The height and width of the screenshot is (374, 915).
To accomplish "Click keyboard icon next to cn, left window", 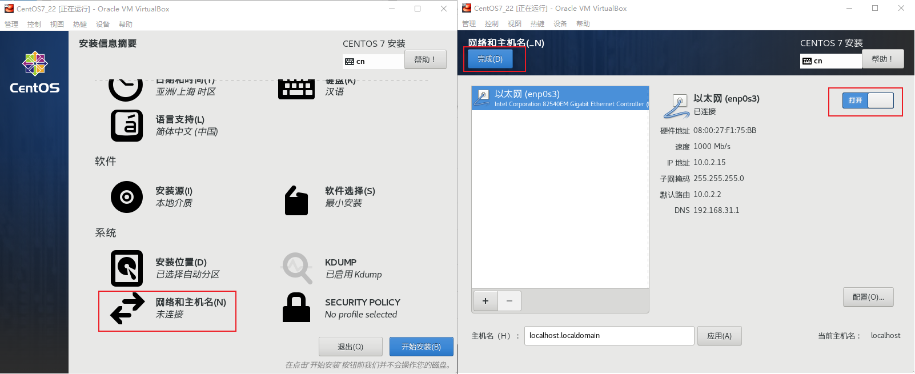I will pos(350,62).
